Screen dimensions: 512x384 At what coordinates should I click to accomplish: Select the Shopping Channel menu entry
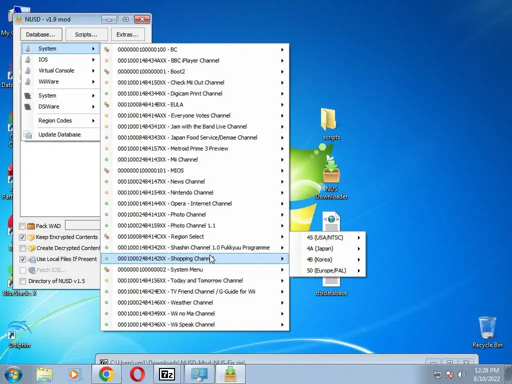pyautogui.click(x=194, y=258)
